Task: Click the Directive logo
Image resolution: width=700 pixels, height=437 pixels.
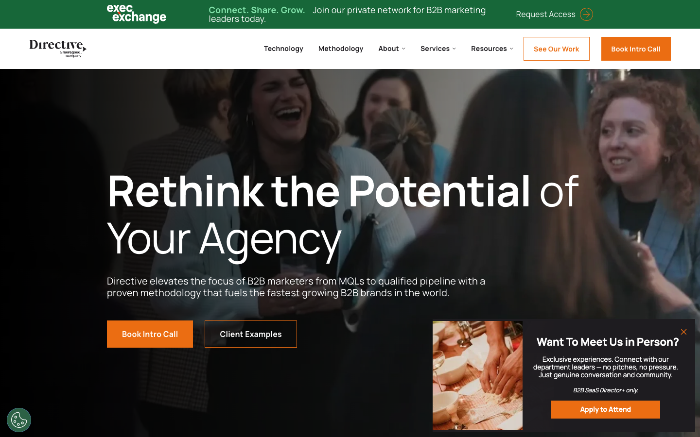Action: tap(58, 49)
